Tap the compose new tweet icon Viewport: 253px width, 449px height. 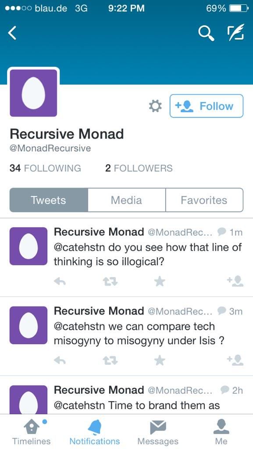[235, 32]
